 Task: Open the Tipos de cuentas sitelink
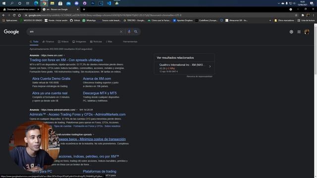tap(63, 126)
